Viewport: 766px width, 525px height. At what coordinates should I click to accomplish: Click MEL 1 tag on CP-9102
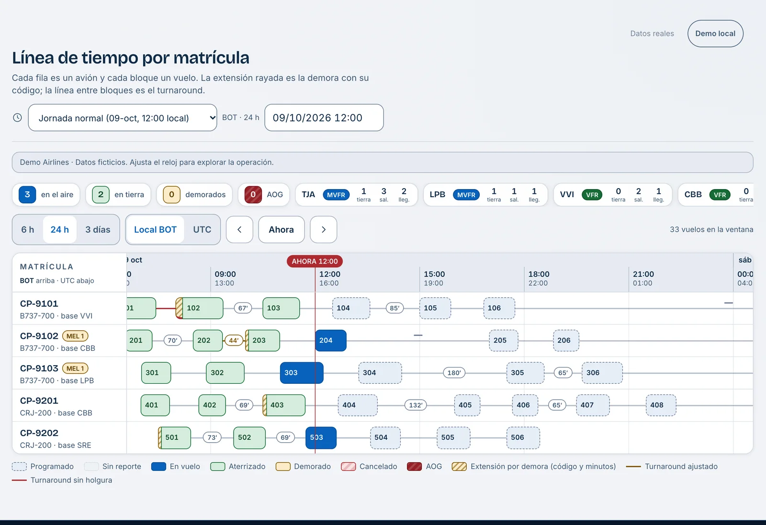[x=75, y=336]
